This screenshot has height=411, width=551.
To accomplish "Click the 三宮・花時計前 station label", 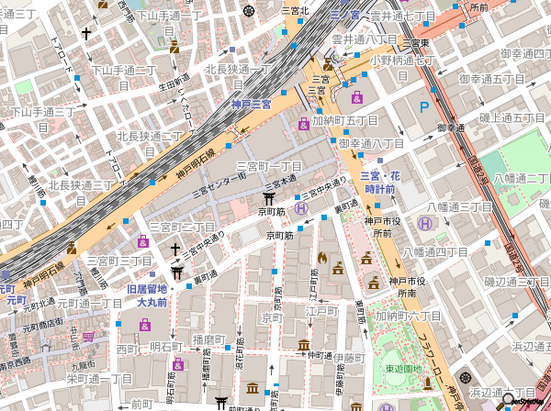I will click(x=377, y=182).
